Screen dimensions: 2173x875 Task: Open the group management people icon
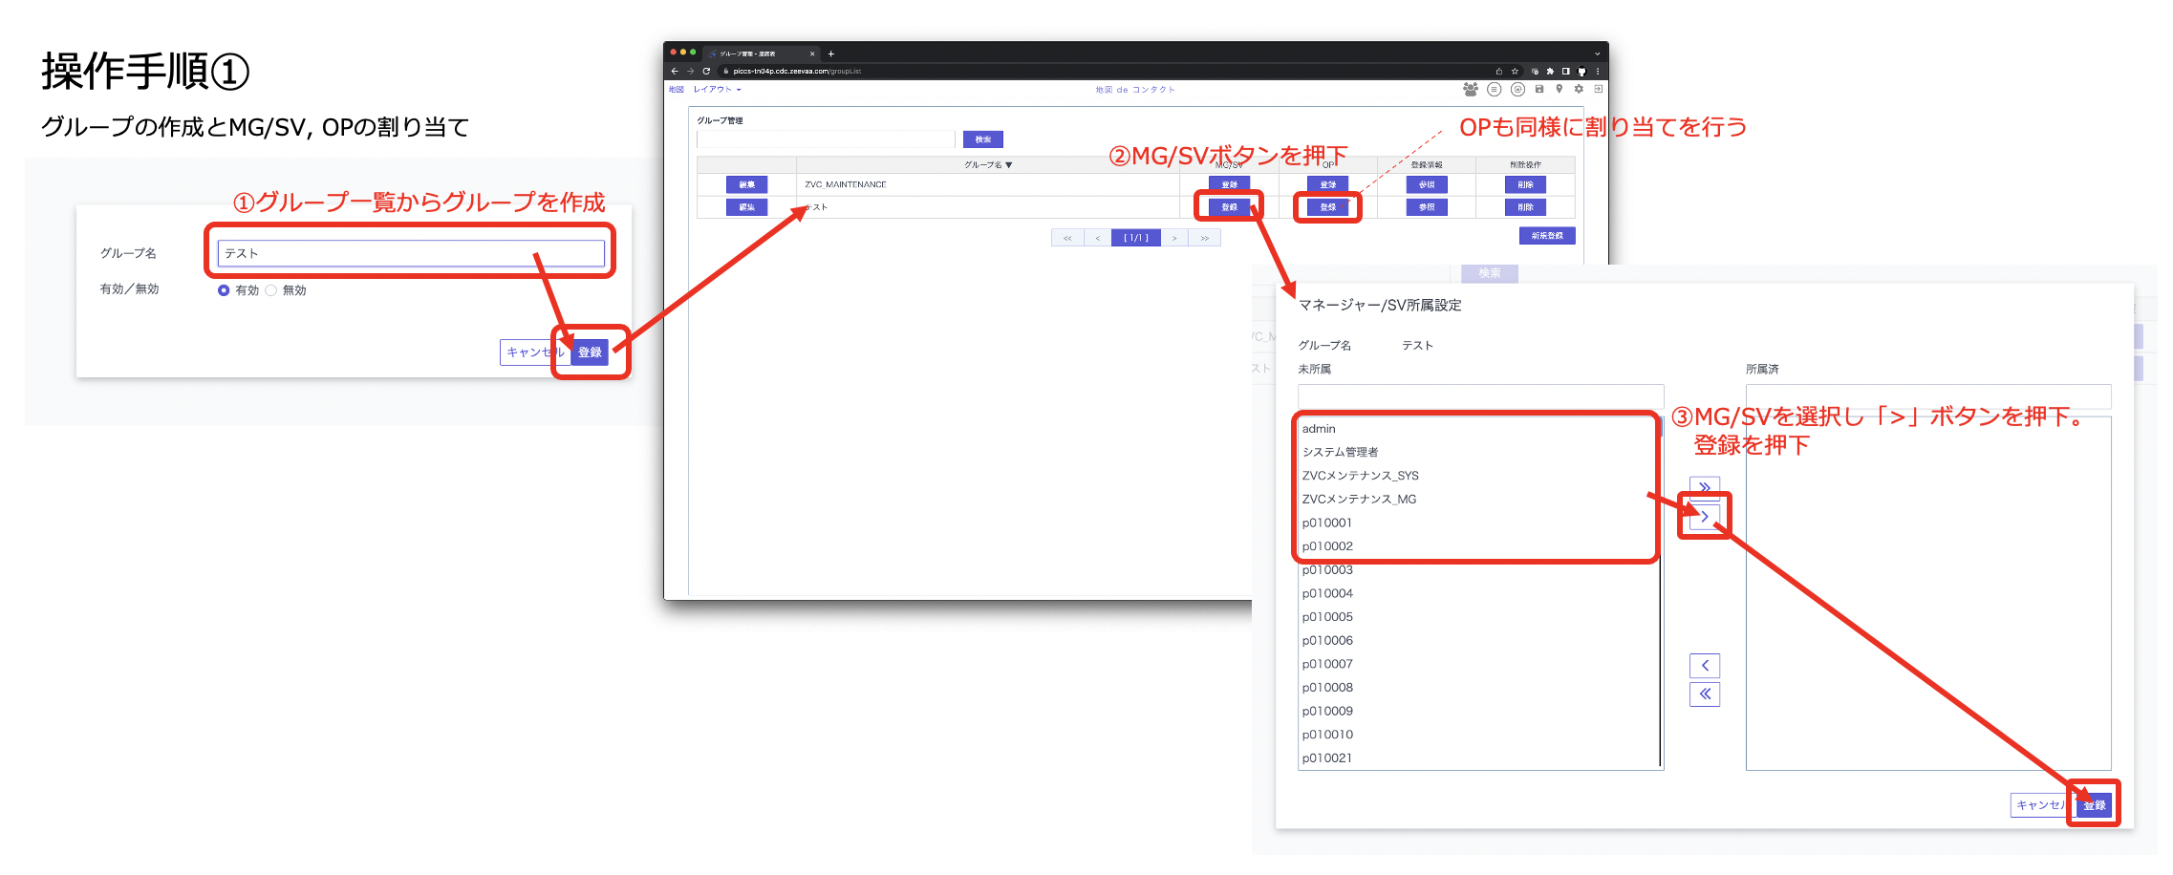[x=1470, y=89]
